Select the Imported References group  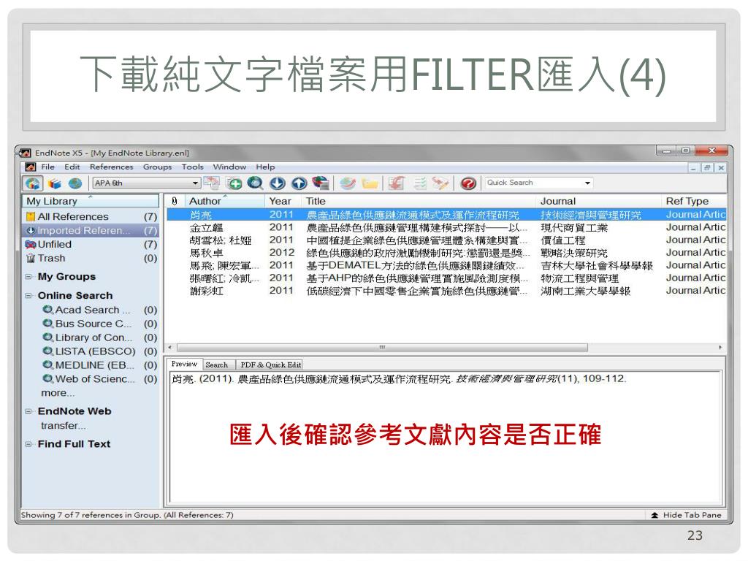(x=91, y=230)
